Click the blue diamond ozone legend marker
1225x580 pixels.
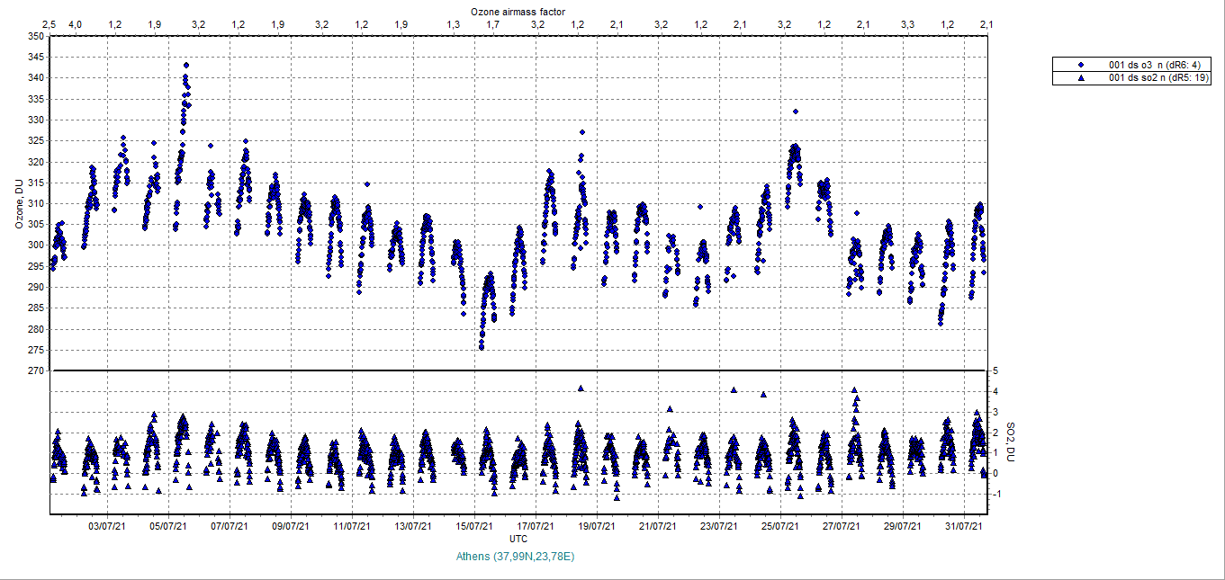(x=1082, y=65)
